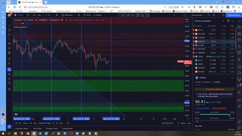The width and height of the screenshot is (242, 136).
Task: Click the favorites star toolbar icon
Action: [9, 127]
